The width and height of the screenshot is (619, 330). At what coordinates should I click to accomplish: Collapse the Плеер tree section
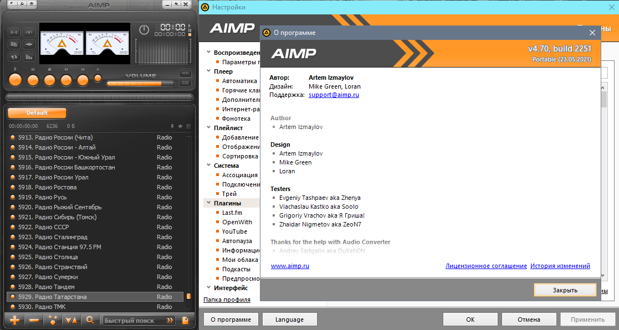(x=208, y=71)
